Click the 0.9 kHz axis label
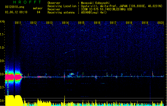 click(2, 61)
